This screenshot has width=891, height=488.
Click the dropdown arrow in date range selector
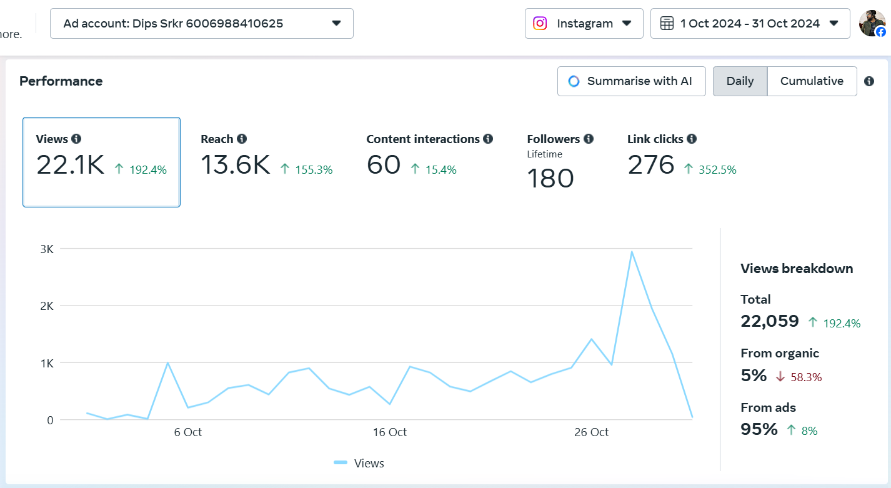coord(834,23)
